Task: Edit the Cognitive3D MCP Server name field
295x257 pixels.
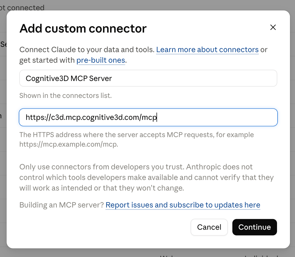Action: click(148, 78)
